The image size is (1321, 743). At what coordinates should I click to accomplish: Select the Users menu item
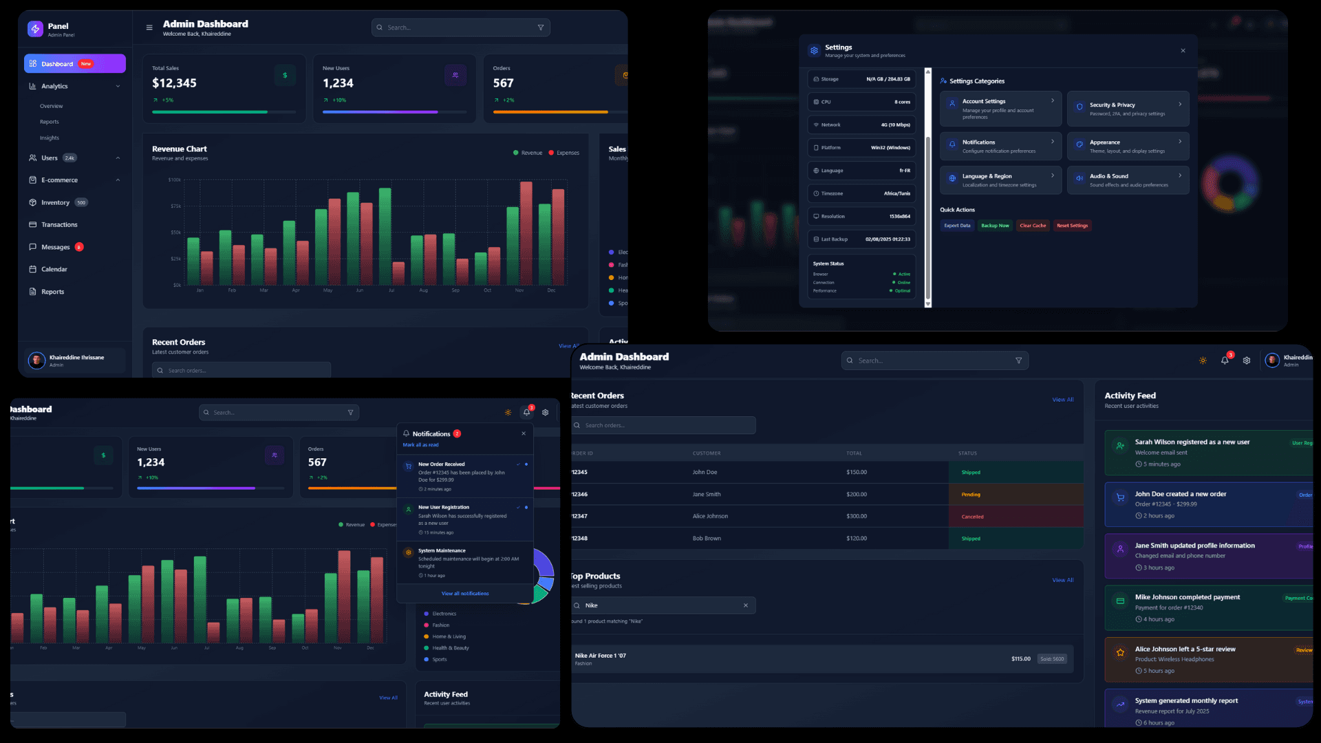coord(75,158)
